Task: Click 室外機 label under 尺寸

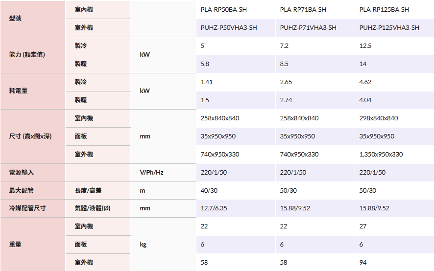Action: (84, 155)
